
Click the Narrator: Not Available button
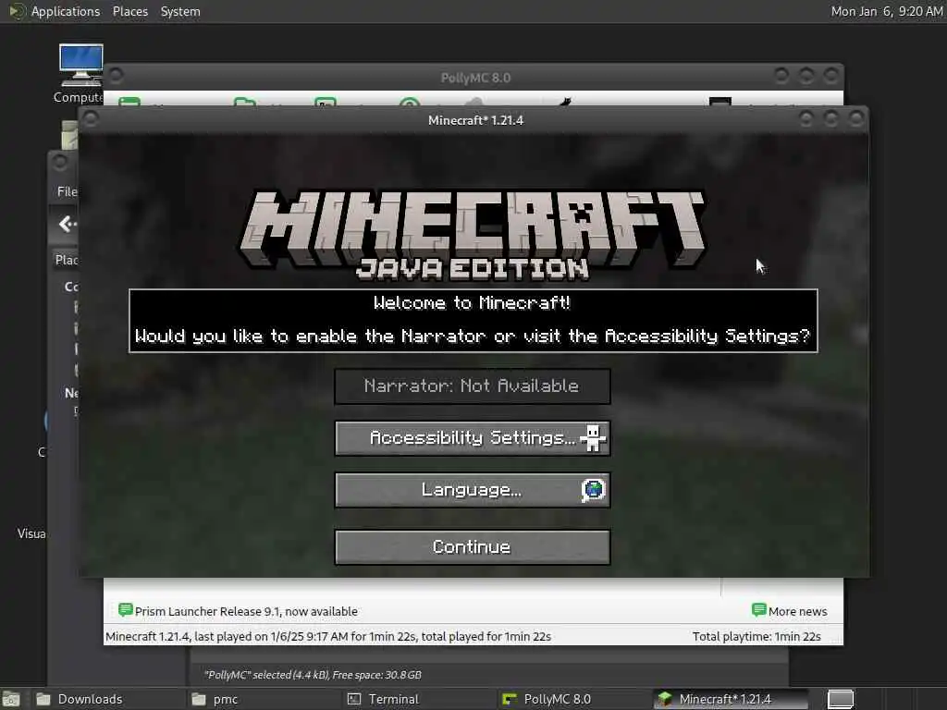(473, 386)
